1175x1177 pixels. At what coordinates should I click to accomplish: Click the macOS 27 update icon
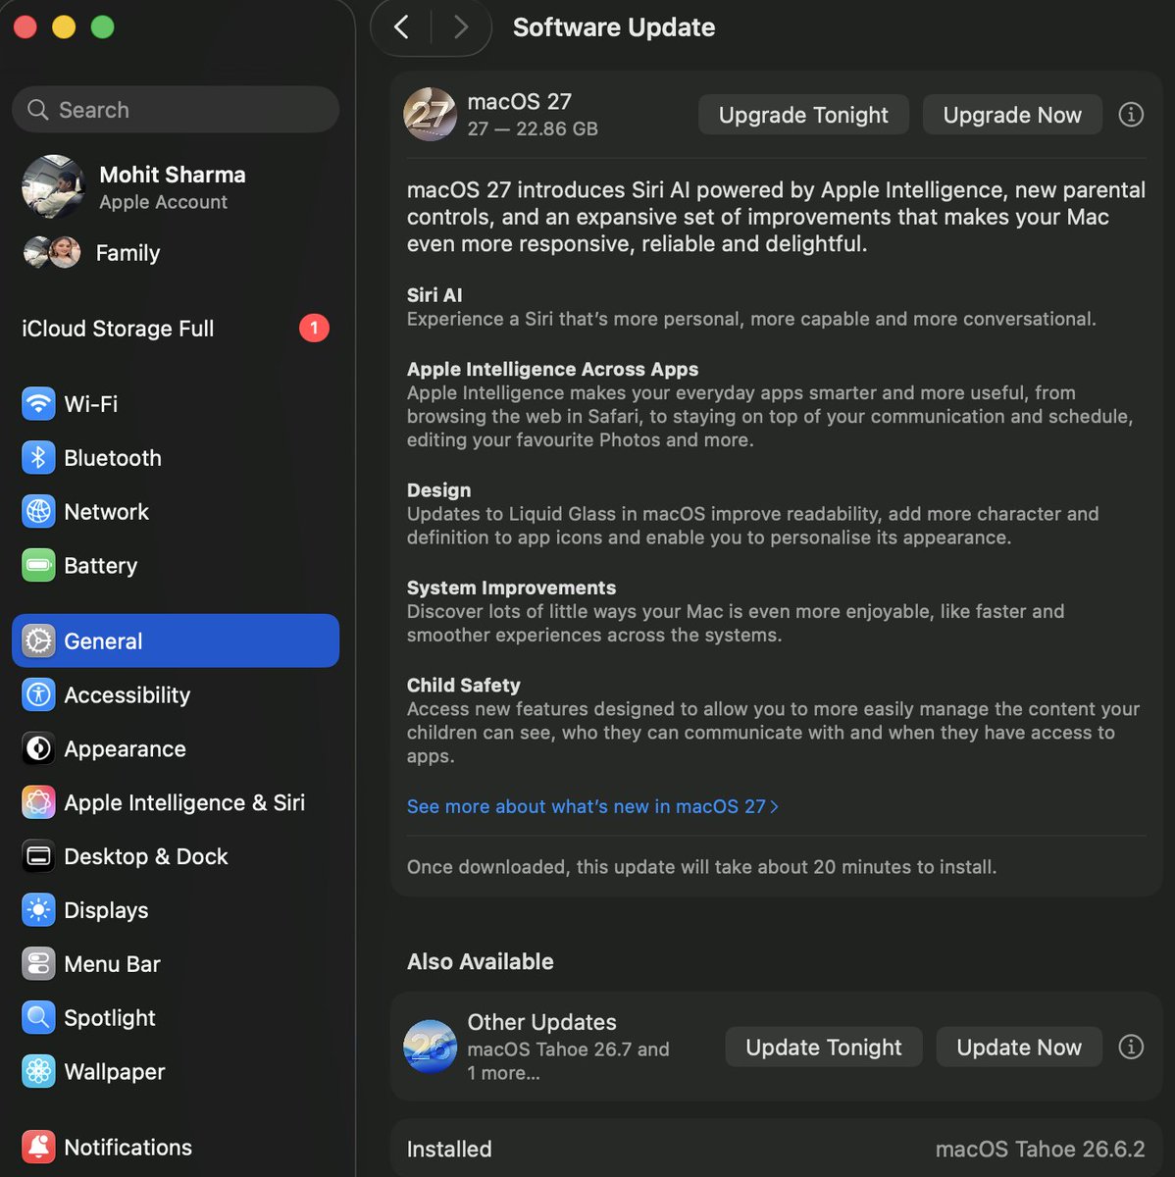pos(430,115)
